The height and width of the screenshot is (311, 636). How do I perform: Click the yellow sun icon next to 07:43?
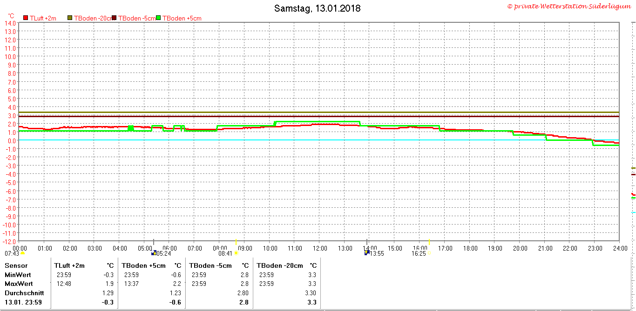click(22, 253)
